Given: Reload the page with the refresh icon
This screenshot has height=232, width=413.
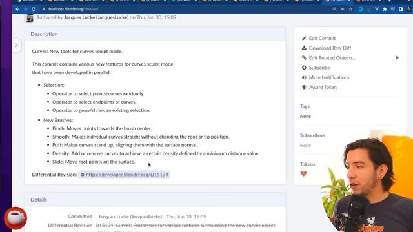Looking at the screenshot, I should [34, 9].
